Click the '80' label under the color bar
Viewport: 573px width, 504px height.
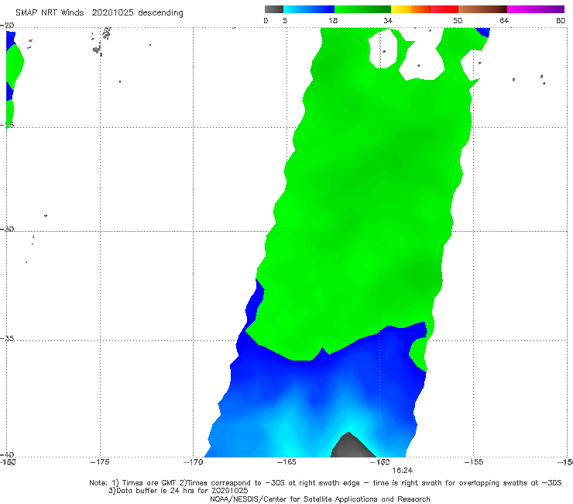561,21
